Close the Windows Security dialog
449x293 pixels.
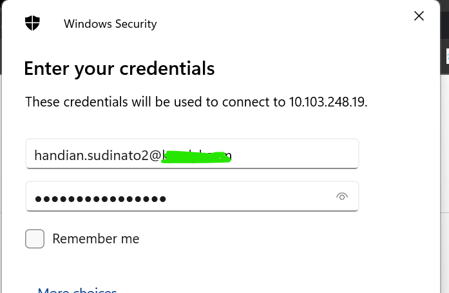[419, 16]
